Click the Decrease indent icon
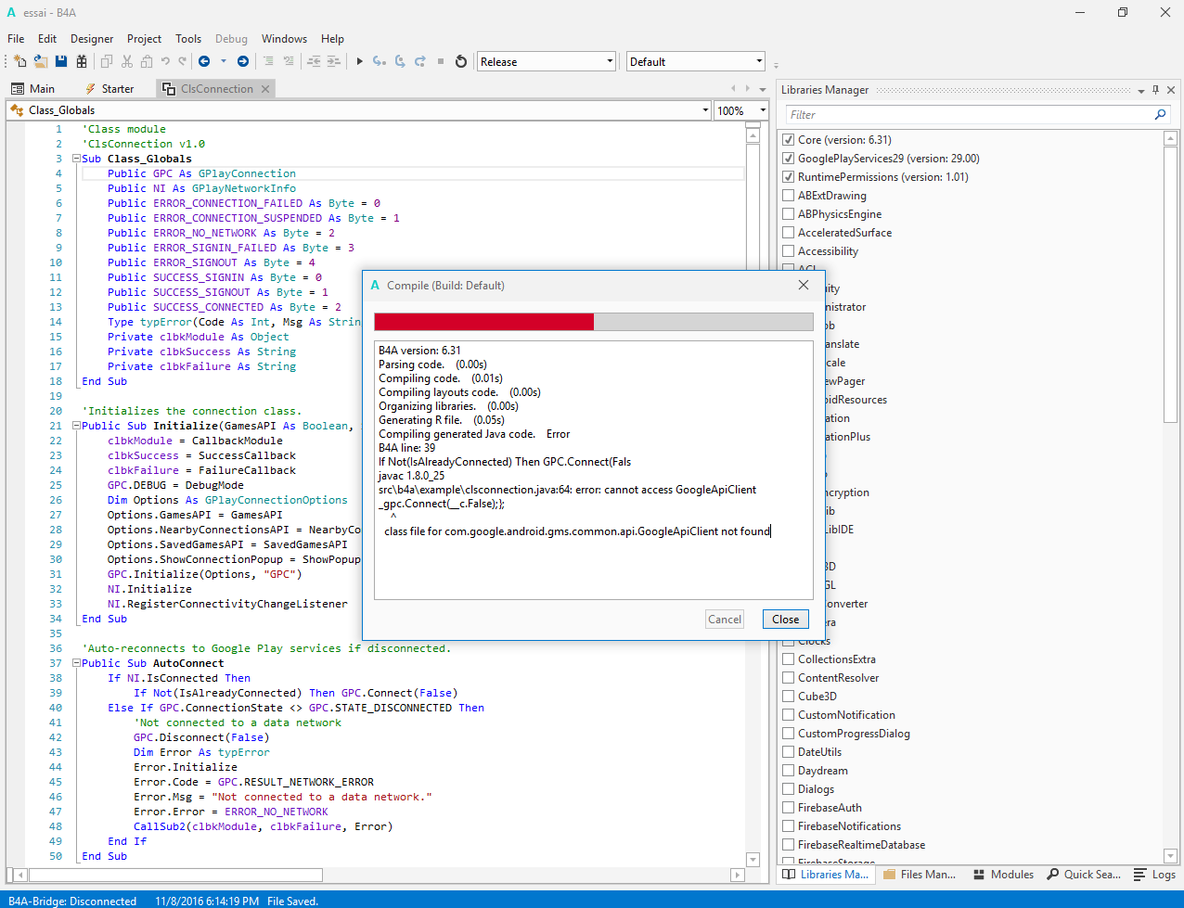 pos(314,61)
